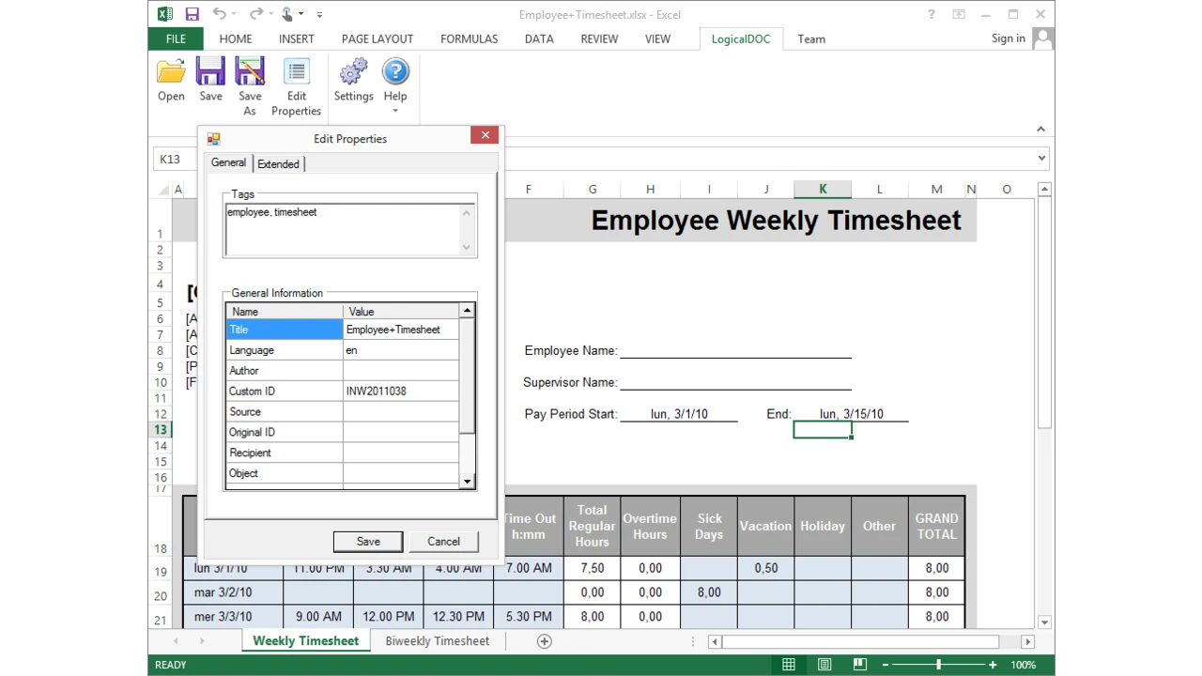
Task: Switch to the Extended tab
Action: point(279,164)
